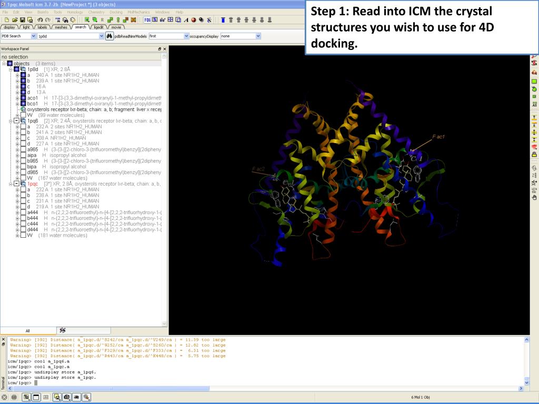The height and width of the screenshot is (404, 539).
Task: Switch to the meshes tab
Action: coord(61,27)
